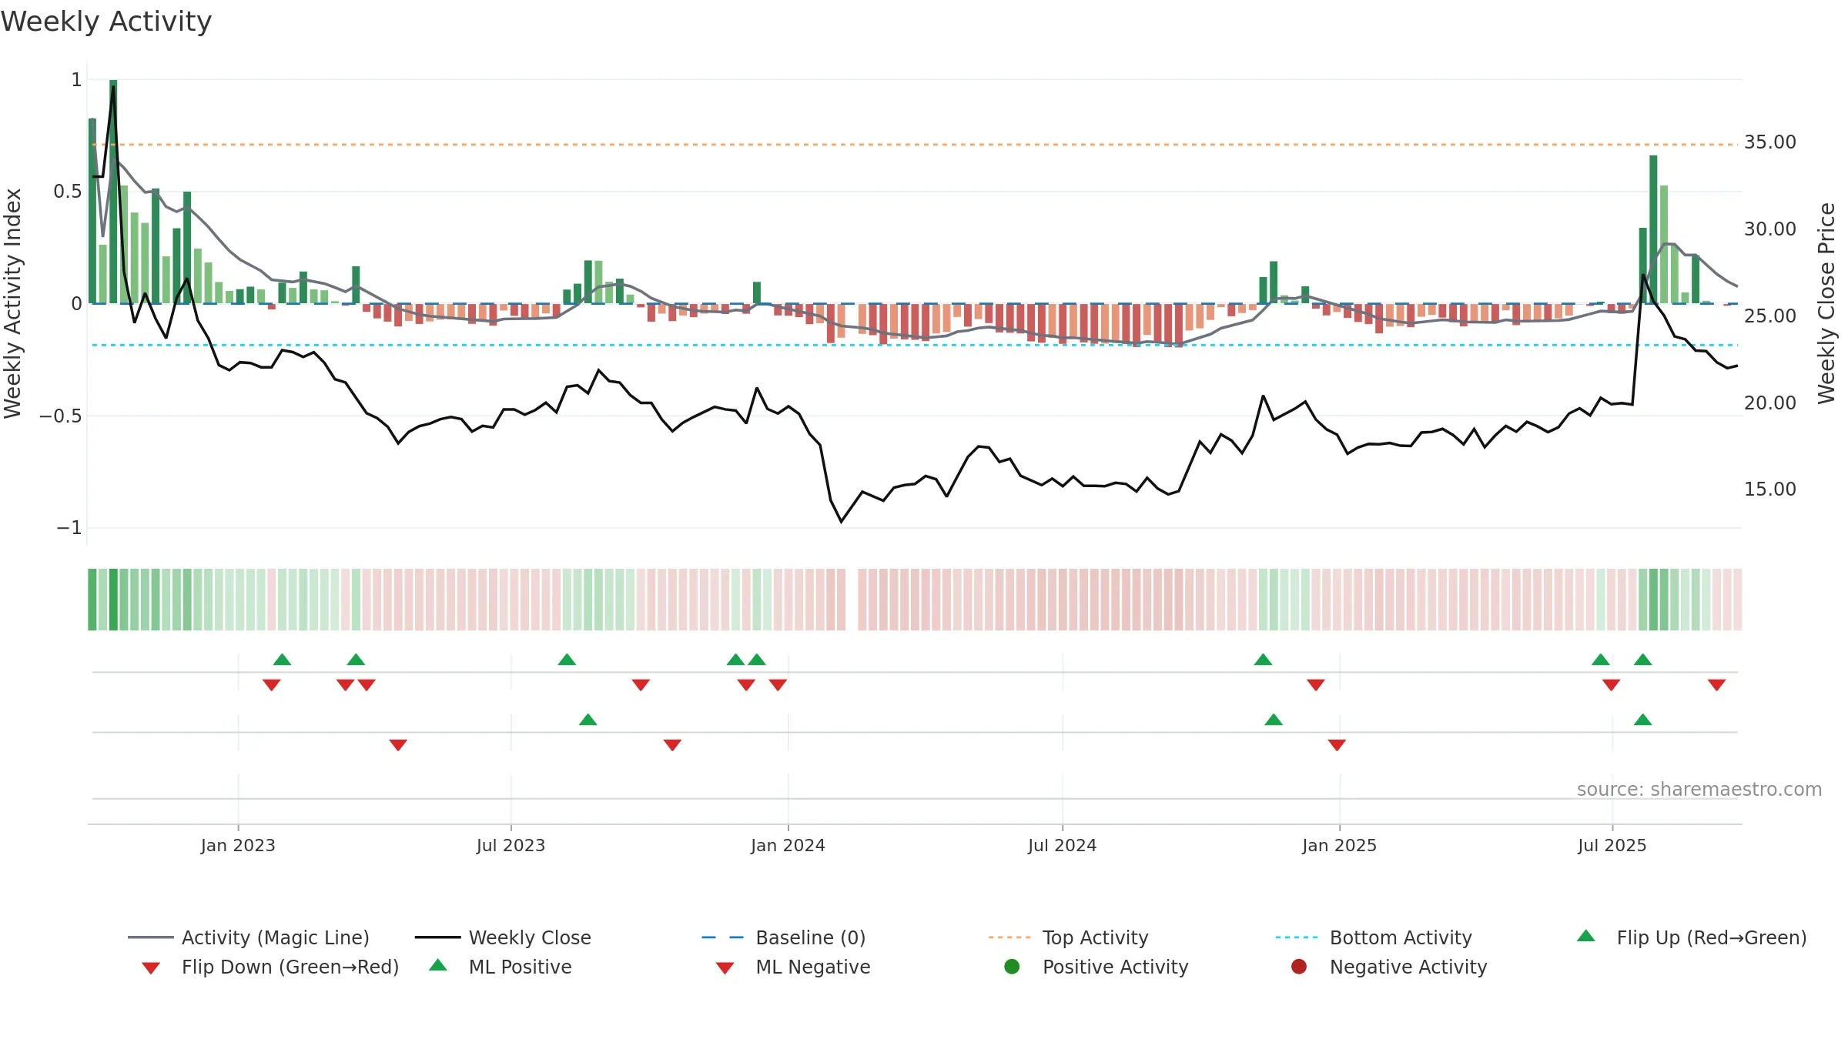Click the ML positive triangle after Jul 2023
This screenshot has height=1039, width=1848.
588,720
